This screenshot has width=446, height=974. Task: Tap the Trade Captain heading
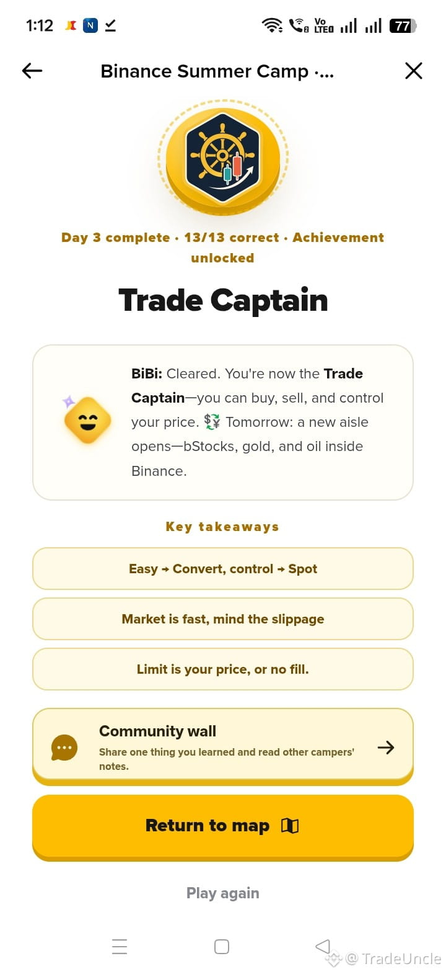click(223, 300)
